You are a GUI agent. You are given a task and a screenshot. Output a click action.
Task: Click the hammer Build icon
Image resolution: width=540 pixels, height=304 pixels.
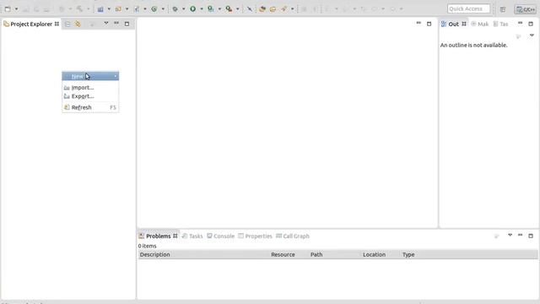(79, 9)
